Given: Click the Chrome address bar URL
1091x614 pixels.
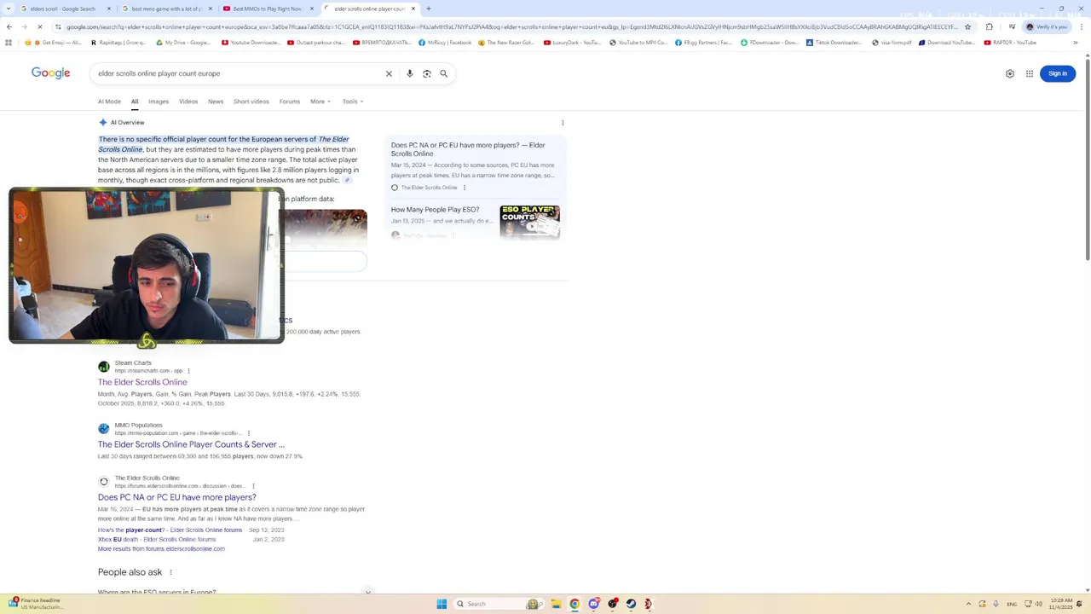Looking at the screenshot, I should point(511,26).
